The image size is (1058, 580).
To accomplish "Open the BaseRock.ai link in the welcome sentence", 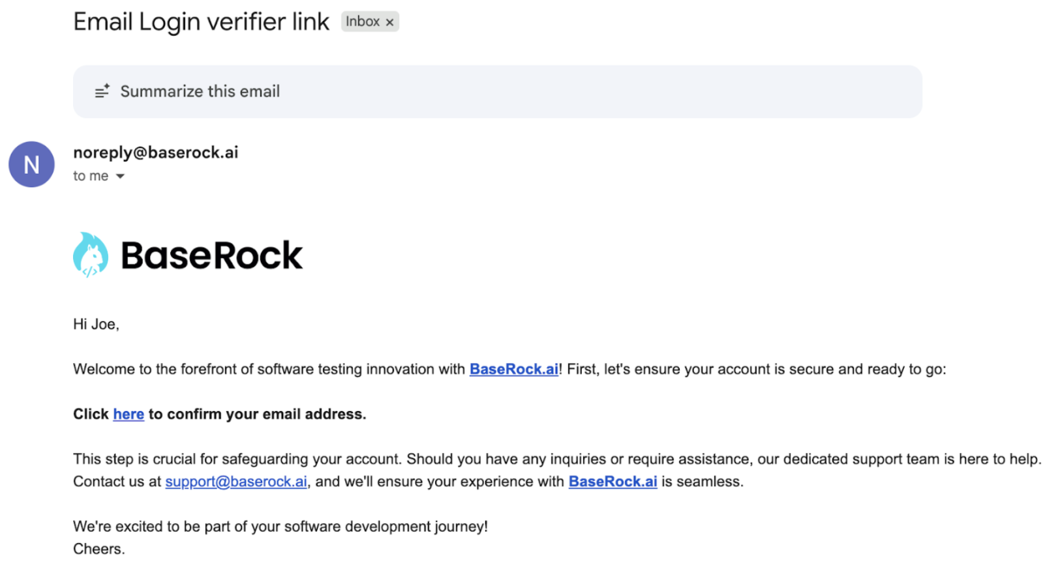I will (513, 370).
